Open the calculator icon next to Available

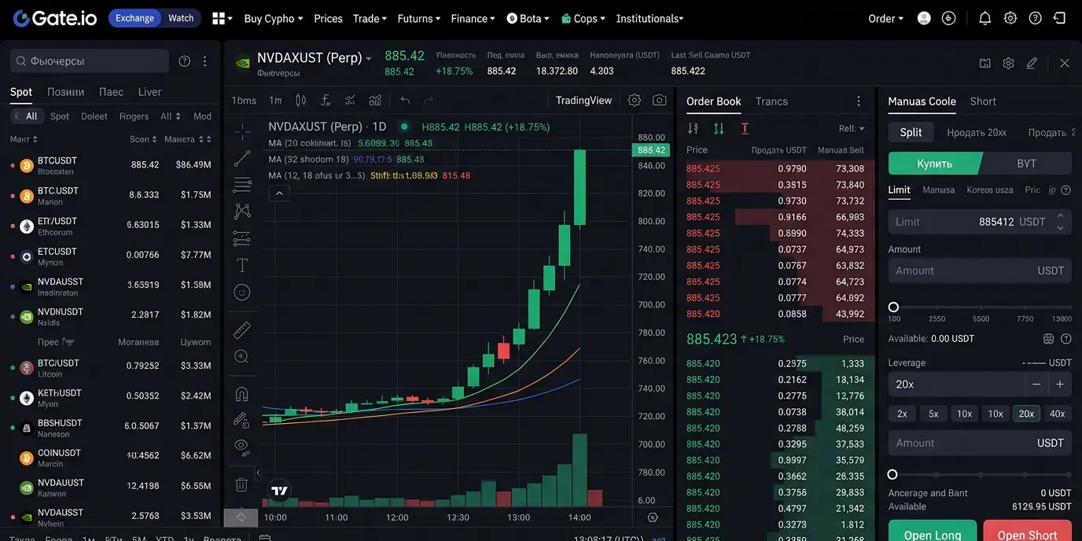click(x=1048, y=339)
